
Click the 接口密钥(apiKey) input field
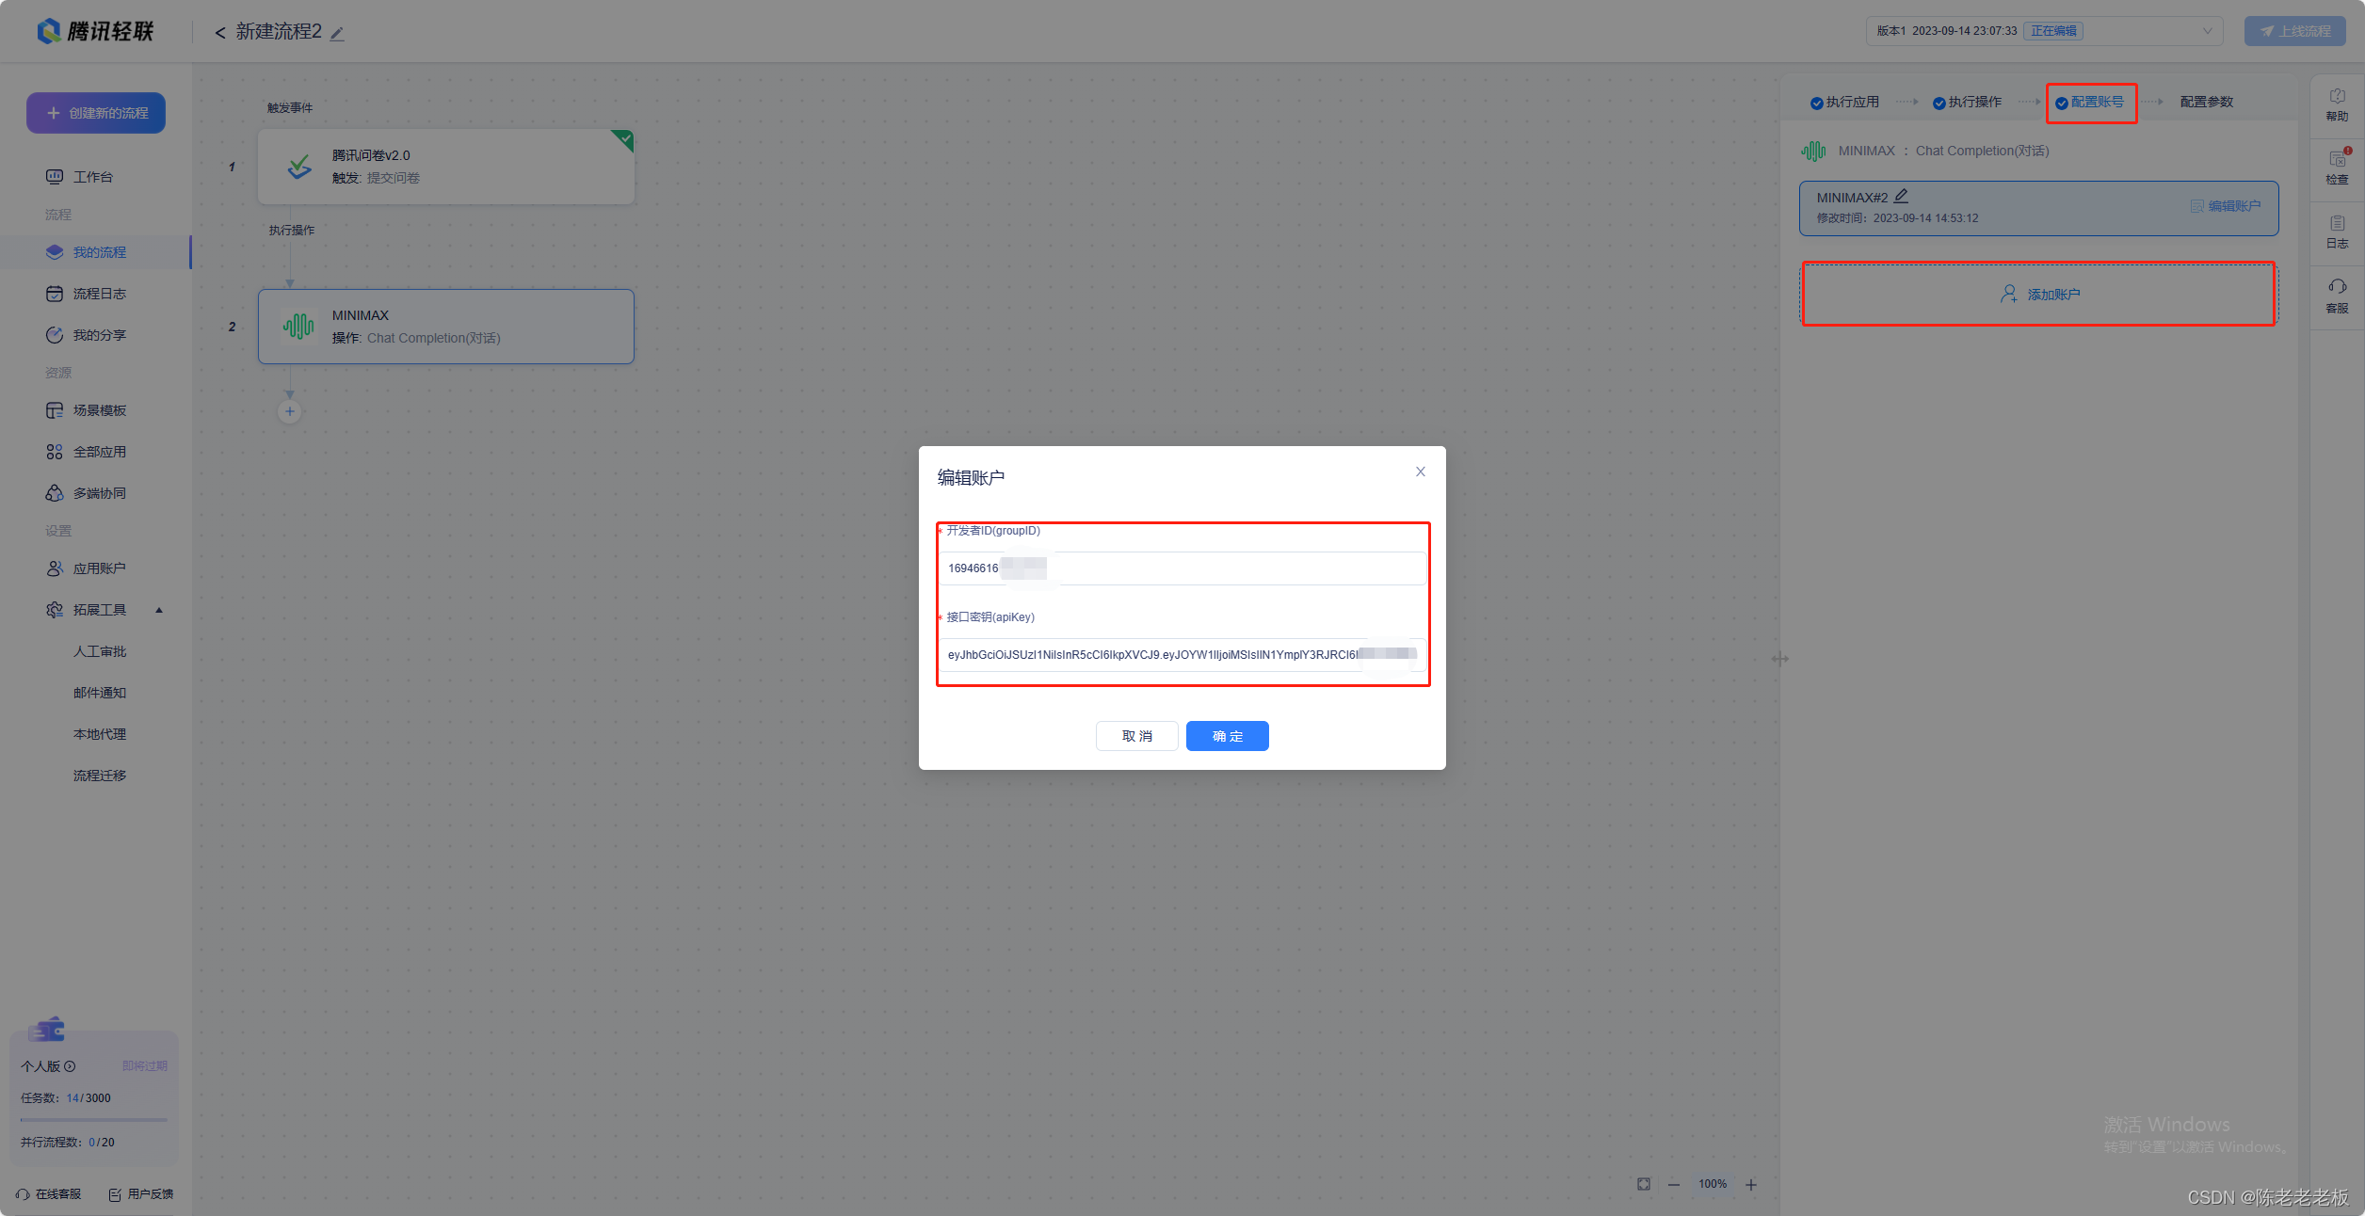1182,655
